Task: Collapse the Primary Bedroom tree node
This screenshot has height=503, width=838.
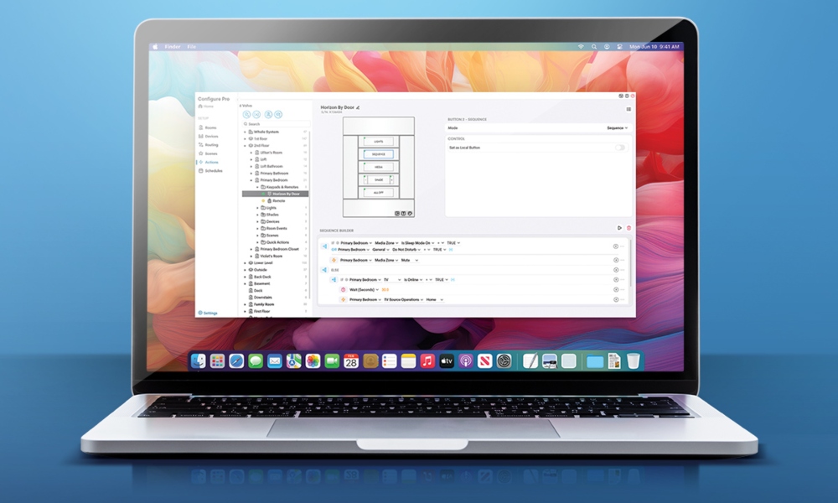Action: (251, 180)
